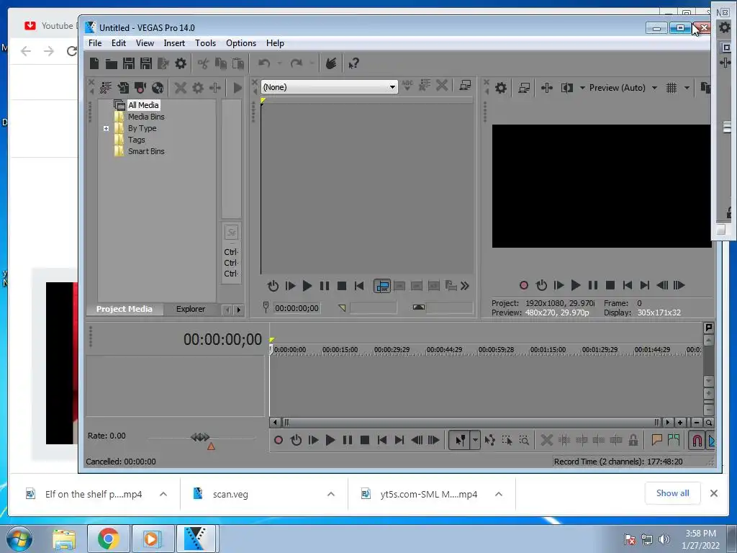Toggle Loop Playback on timeline transport
The height and width of the screenshot is (553, 737).
click(296, 440)
